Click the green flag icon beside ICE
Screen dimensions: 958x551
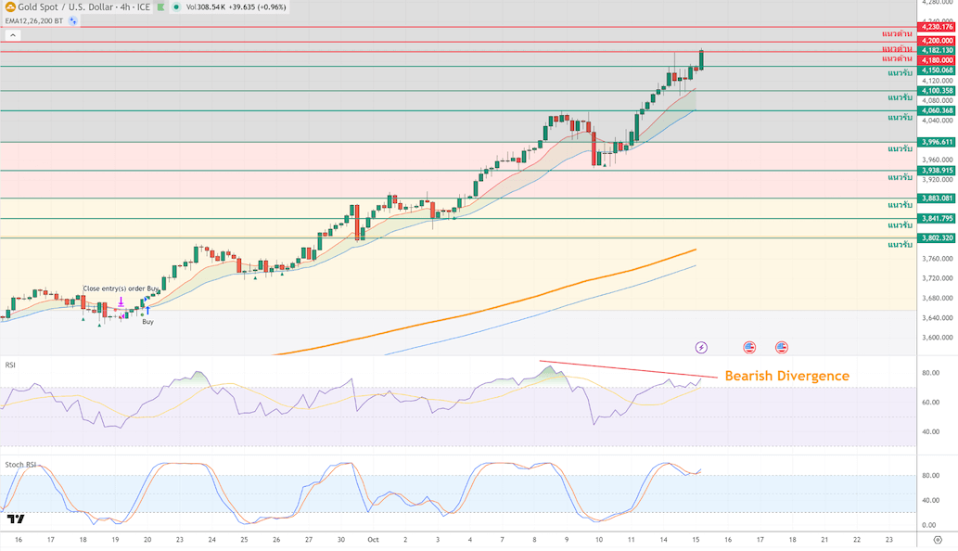[x=160, y=7]
